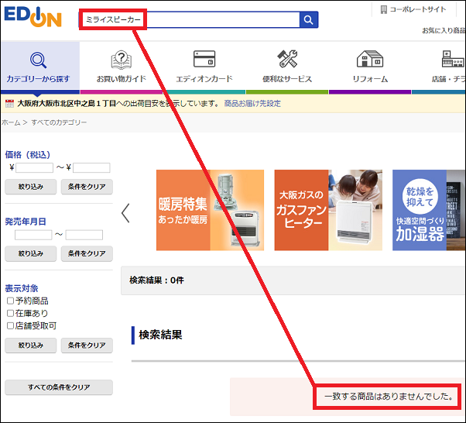Image resolution: width=466 pixels, height=423 pixels.
Task: Open カテゴリーから探す category search
Action: click(x=38, y=67)
